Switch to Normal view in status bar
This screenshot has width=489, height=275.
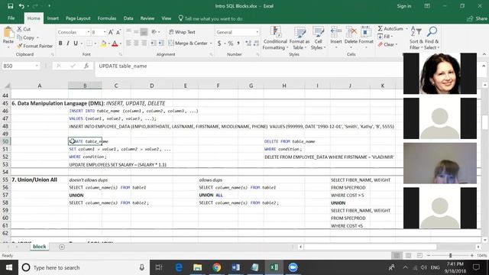coord(397,255)
